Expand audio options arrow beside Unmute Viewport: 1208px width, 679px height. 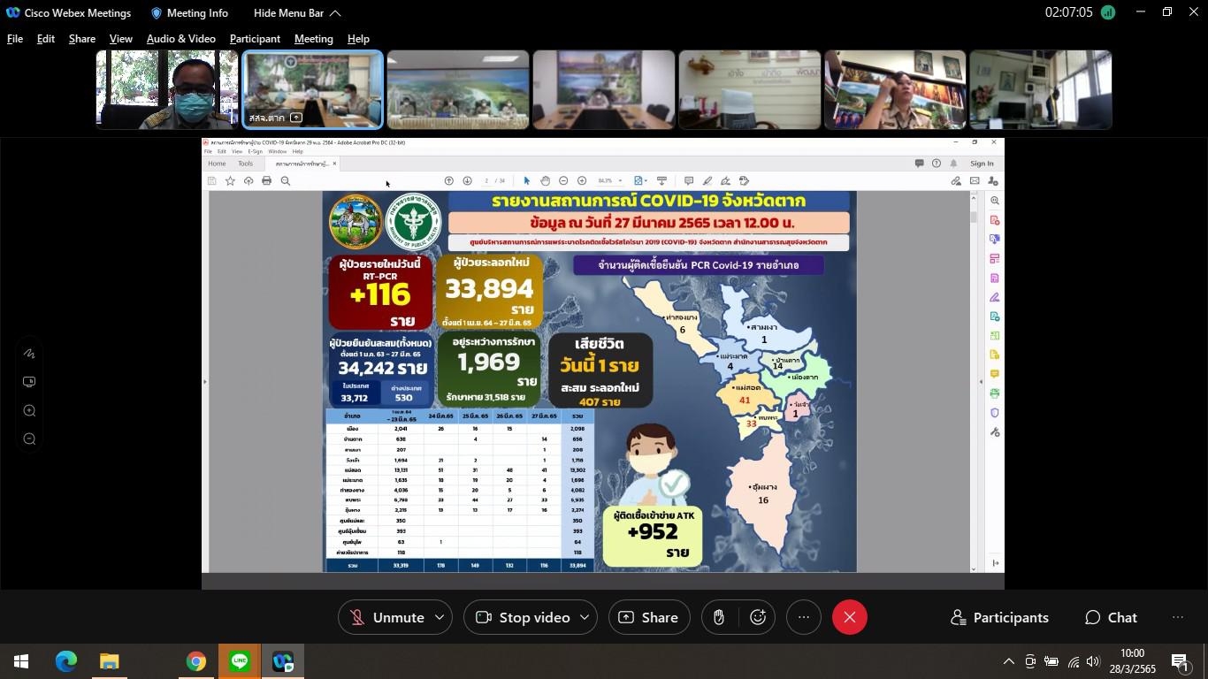click(x=440, y=617)
